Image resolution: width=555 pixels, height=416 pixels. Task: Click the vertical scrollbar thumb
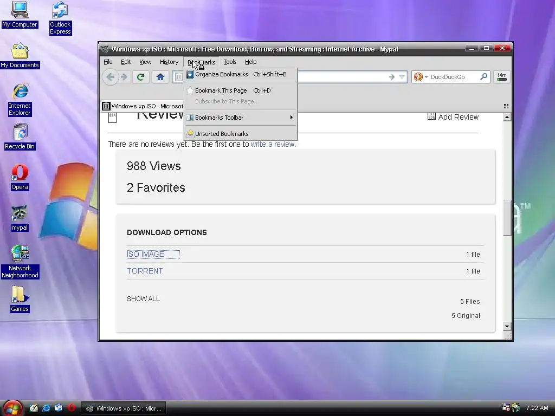point(507,218)
